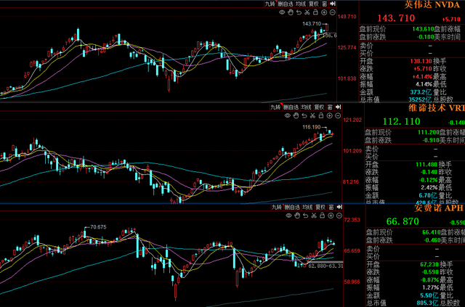Click the undo arrow on VRT chart
465x307 pixels.
(x=304, y=116)
